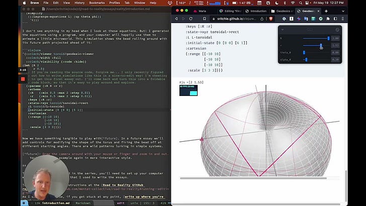Click the Markdown mode indicator
This screenshot has height=206, width=366.
pyautogui.click(x=83, y=203)
